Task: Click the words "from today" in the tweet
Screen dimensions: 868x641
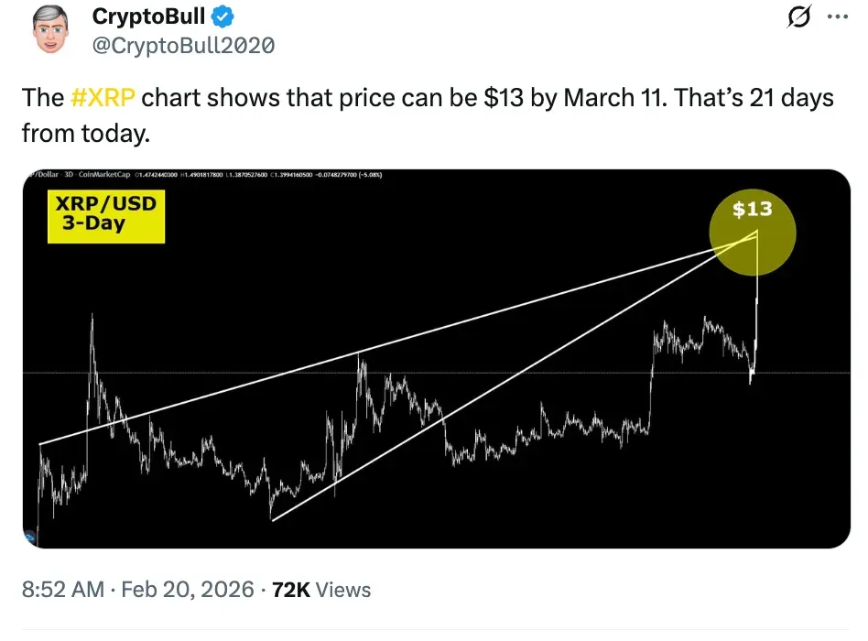Action: coord(84,134)
